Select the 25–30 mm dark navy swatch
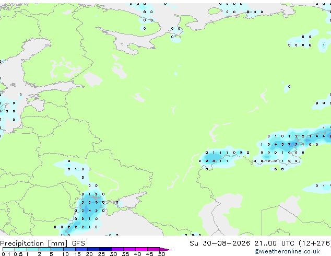The height and width of the screenshot is (256, 331). [x=105, y=249]
